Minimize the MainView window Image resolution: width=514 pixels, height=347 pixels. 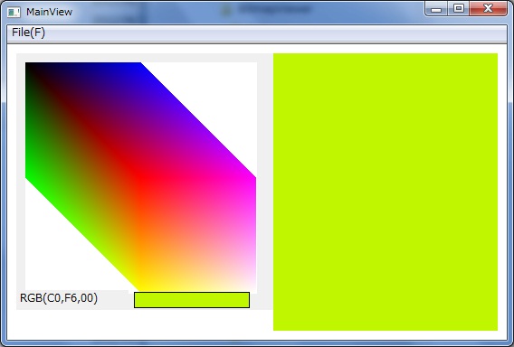[436, 9]
